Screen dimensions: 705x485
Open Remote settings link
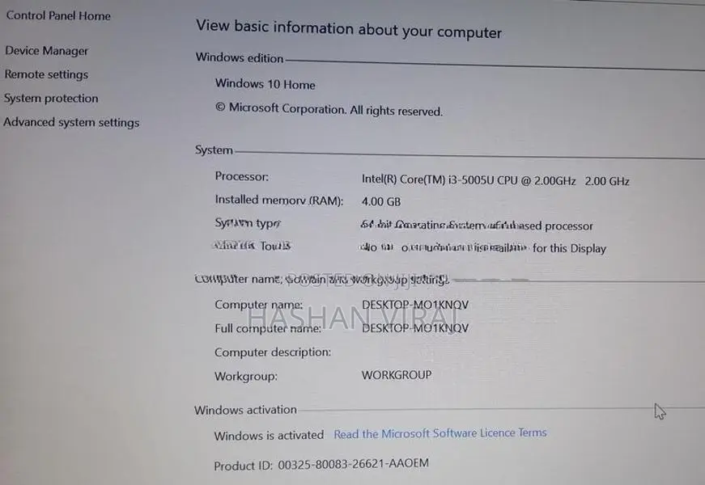click(46, 74)
